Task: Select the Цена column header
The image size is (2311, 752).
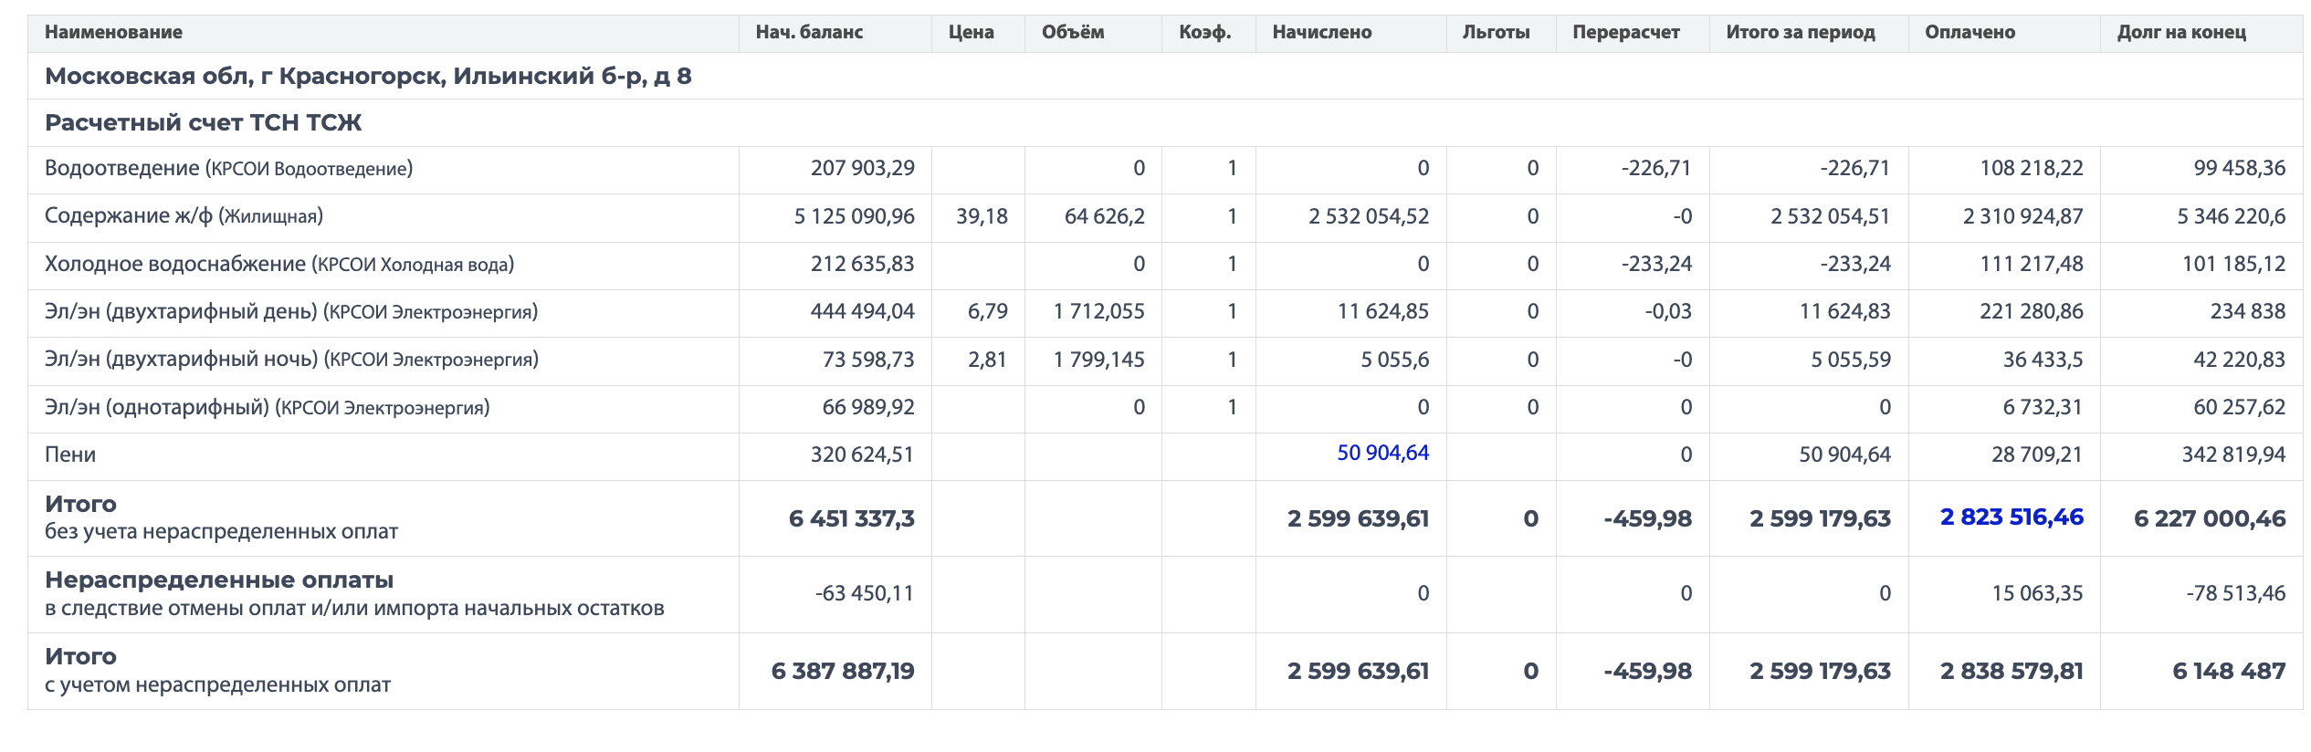Action: pos(971,32)
